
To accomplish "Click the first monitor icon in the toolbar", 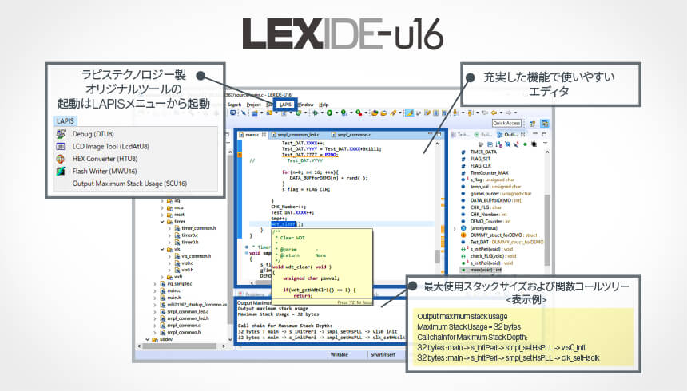I will (x=233, y=113).
